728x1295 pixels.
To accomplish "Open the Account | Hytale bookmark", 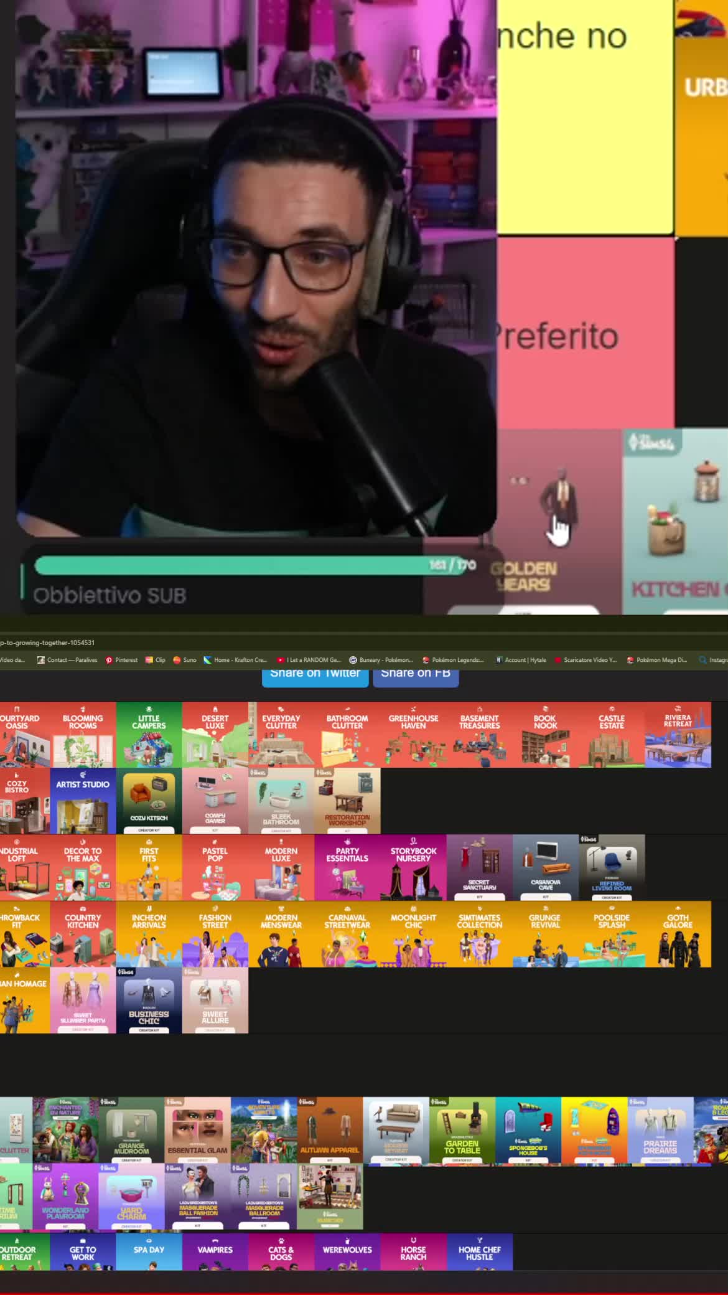I will coord(521,660).
